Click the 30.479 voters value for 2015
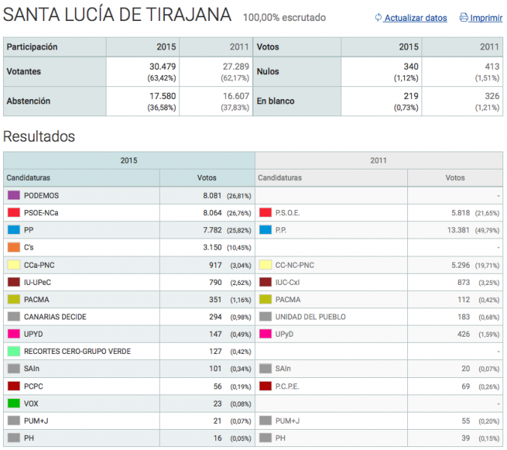Viewport: 507px width, 450px height. coord(162,67)
